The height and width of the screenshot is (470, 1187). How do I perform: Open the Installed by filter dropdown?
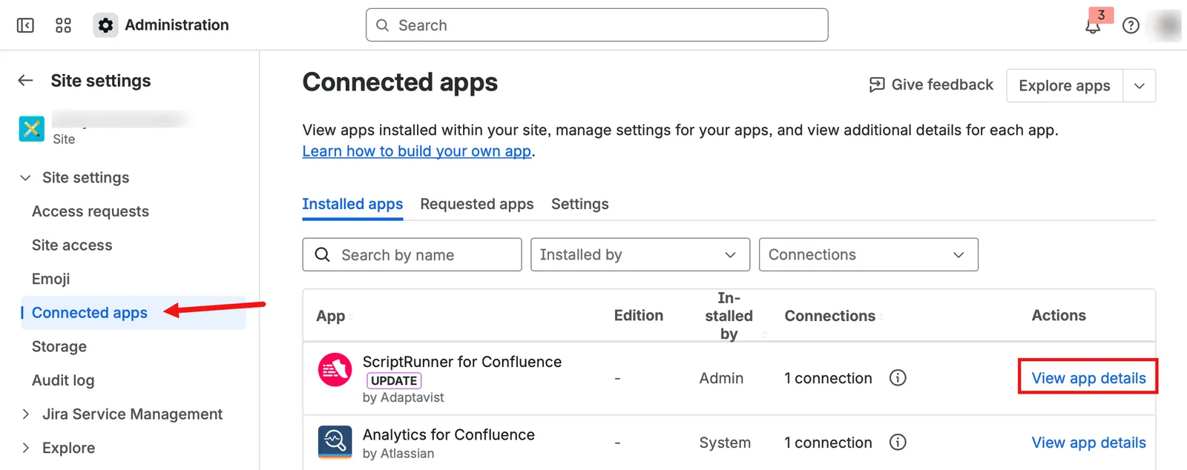tap(640, 254)
